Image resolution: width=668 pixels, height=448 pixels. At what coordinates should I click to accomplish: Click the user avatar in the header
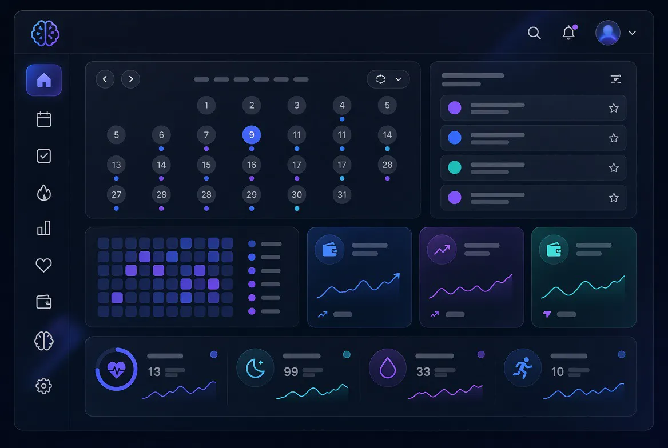[607, 33]
